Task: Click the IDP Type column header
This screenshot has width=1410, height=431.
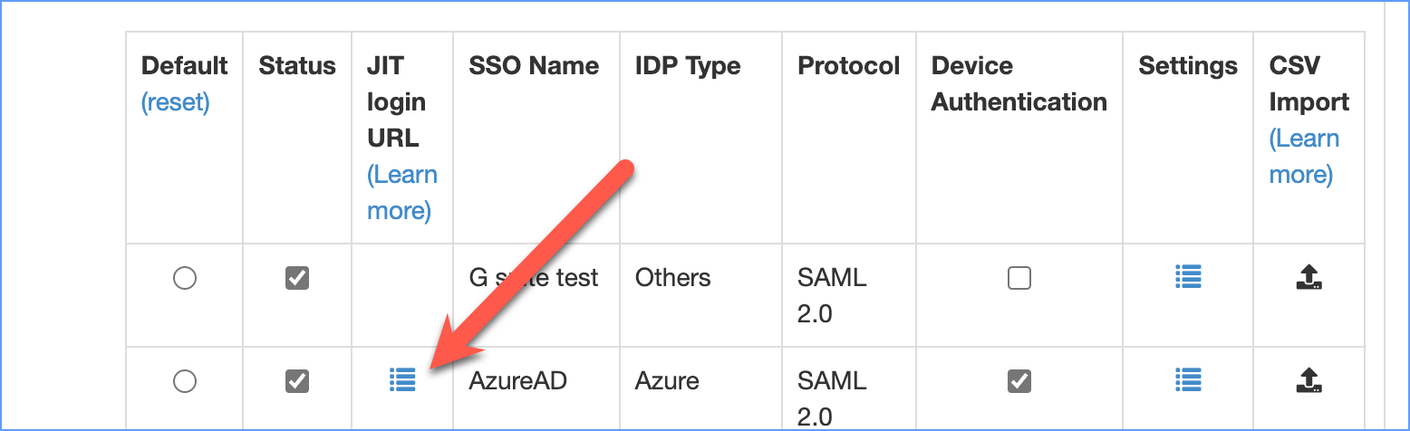Action: [x=688, y=66]
